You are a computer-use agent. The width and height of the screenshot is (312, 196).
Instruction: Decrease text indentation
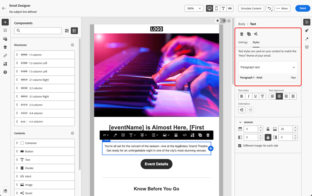tap(250, 110)
